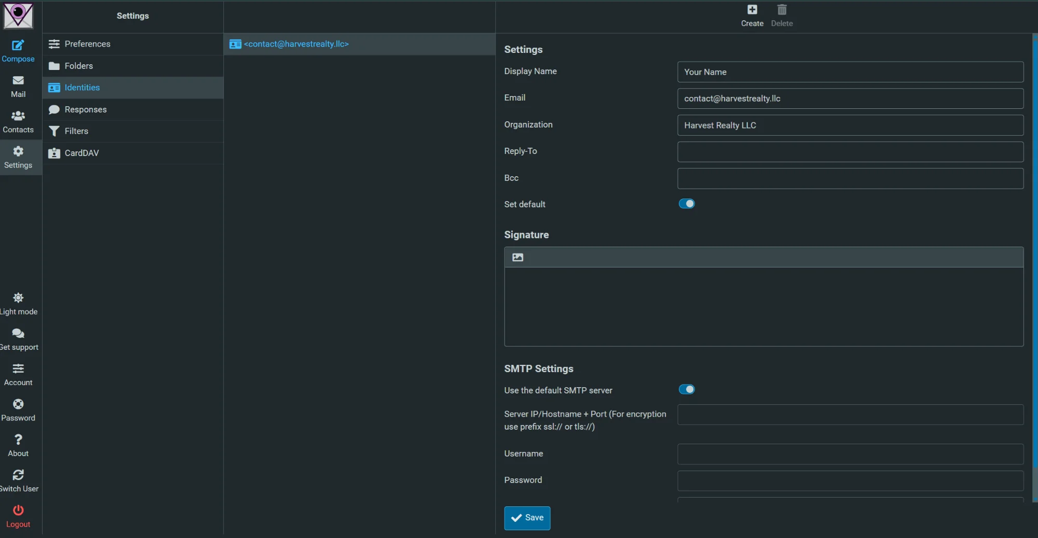Select contact@harvestrealty.llc identity entry
Viewport: 1038px width, 538px height.
tap(296, 44)
